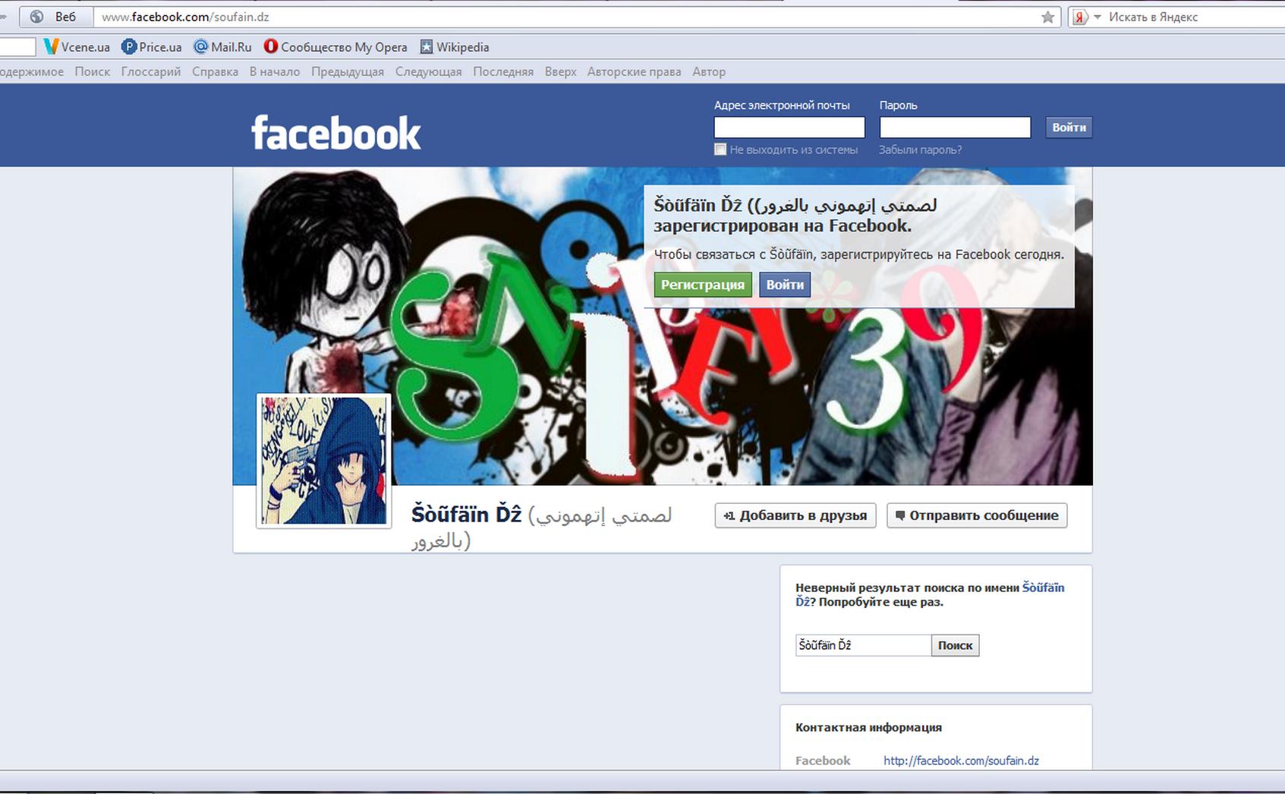This screenshot has width=1285, height=794.
Task: Select the Глоссарий navigation item
Action: 151,71
